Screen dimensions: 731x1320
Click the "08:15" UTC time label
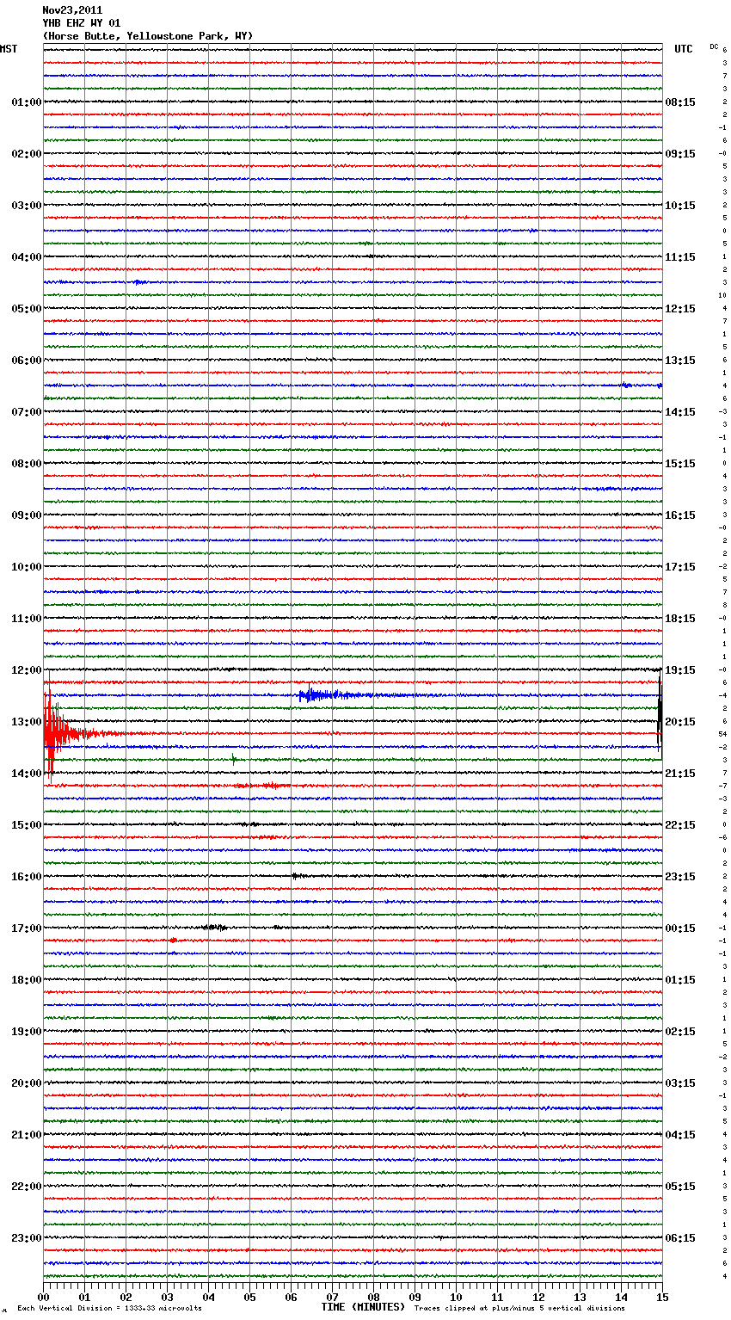[x=680, y=102]
